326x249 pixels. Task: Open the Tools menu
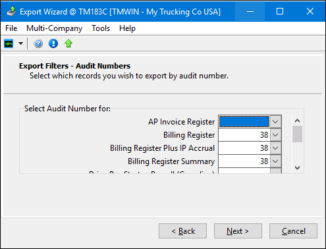(101, 28)
